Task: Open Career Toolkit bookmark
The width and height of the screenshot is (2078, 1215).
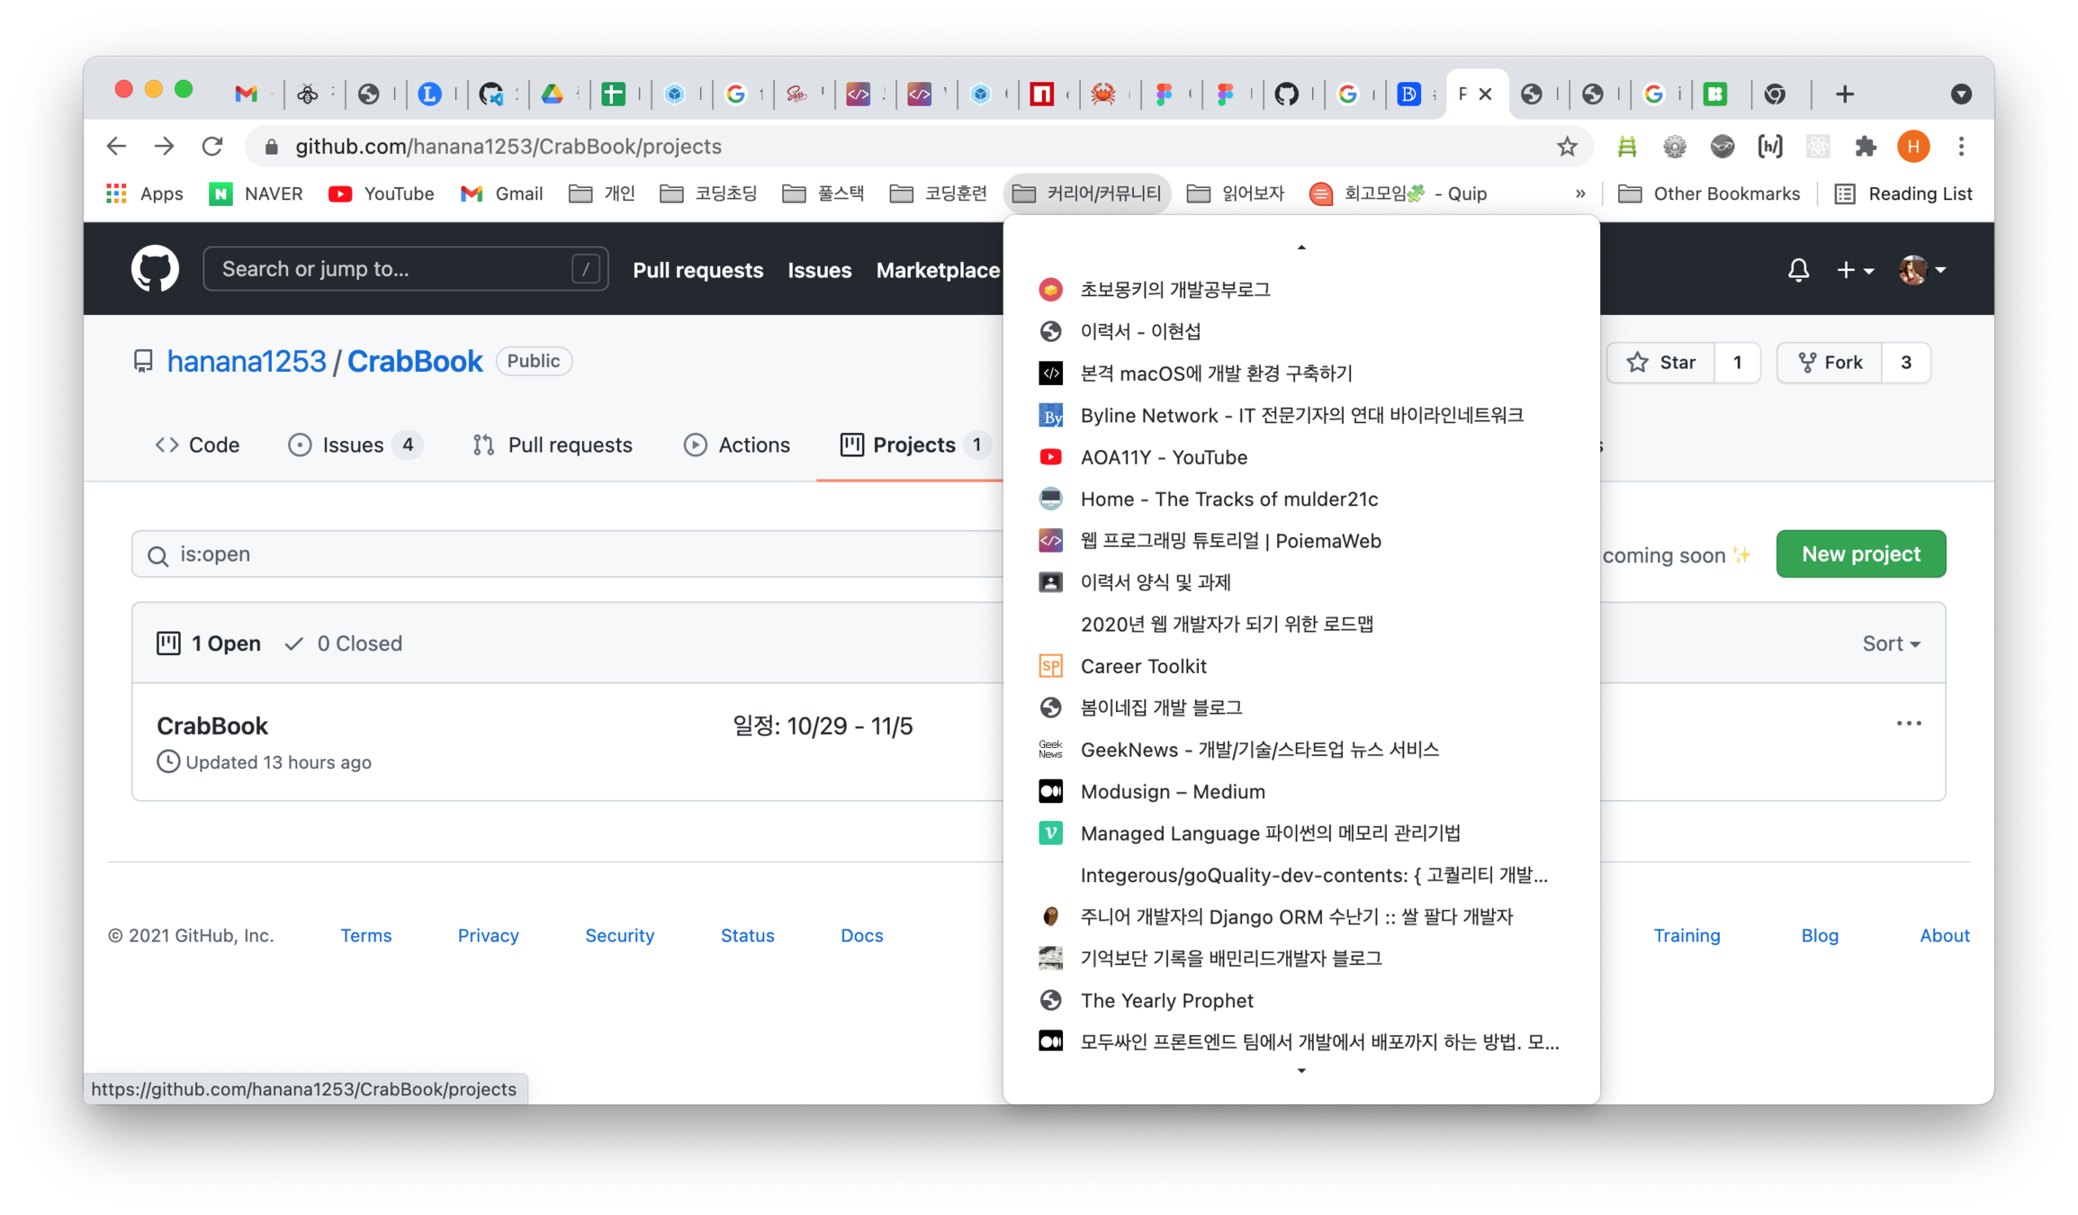Action: pyautogui.click(x=1143, y=666)
